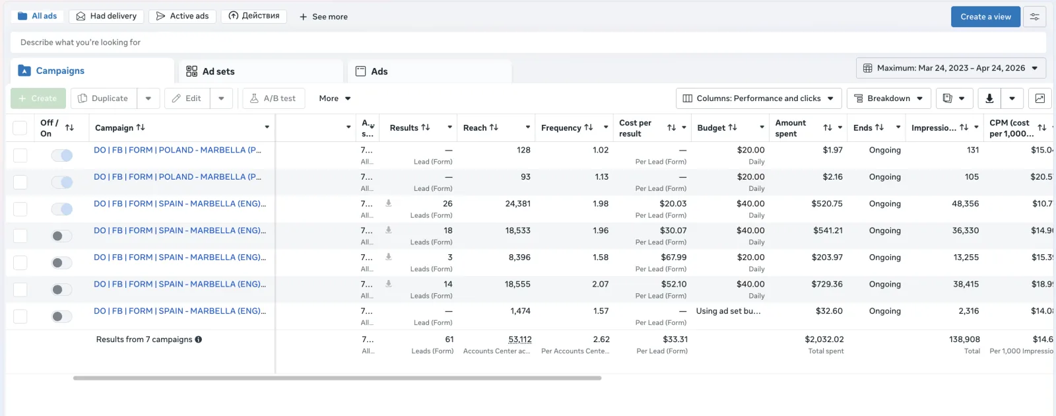This screenshot has height=416, width=1056.
Task: Click the download icon in the 26 Leads row
Action: [389, 203]
